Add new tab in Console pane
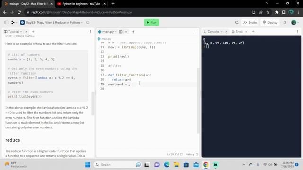This screenshot has height=170, width=303. [x=253, y=32]
